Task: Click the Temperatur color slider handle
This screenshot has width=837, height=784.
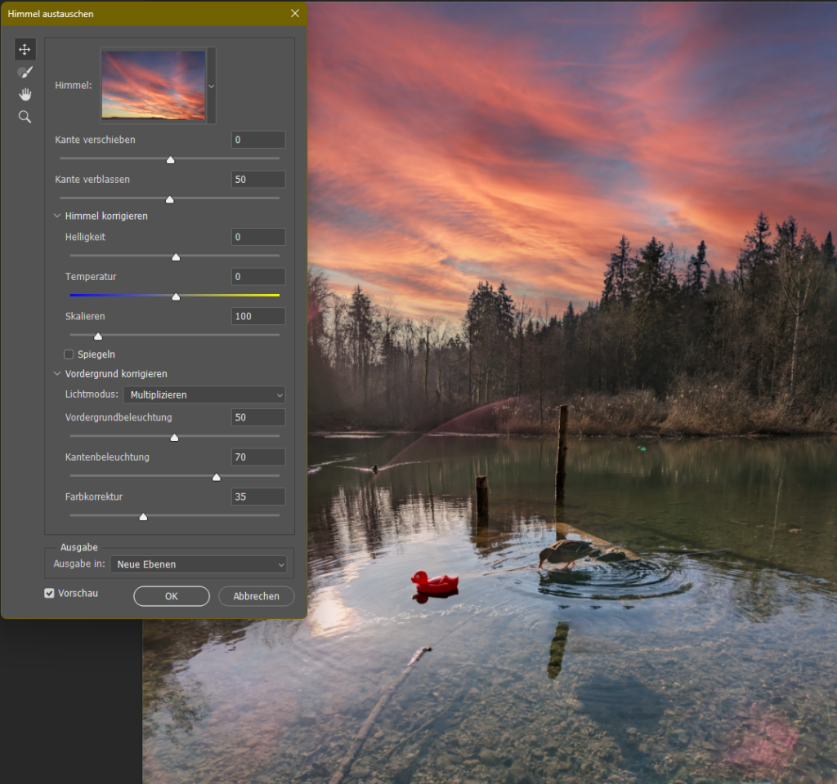Action: pos(176,296)
